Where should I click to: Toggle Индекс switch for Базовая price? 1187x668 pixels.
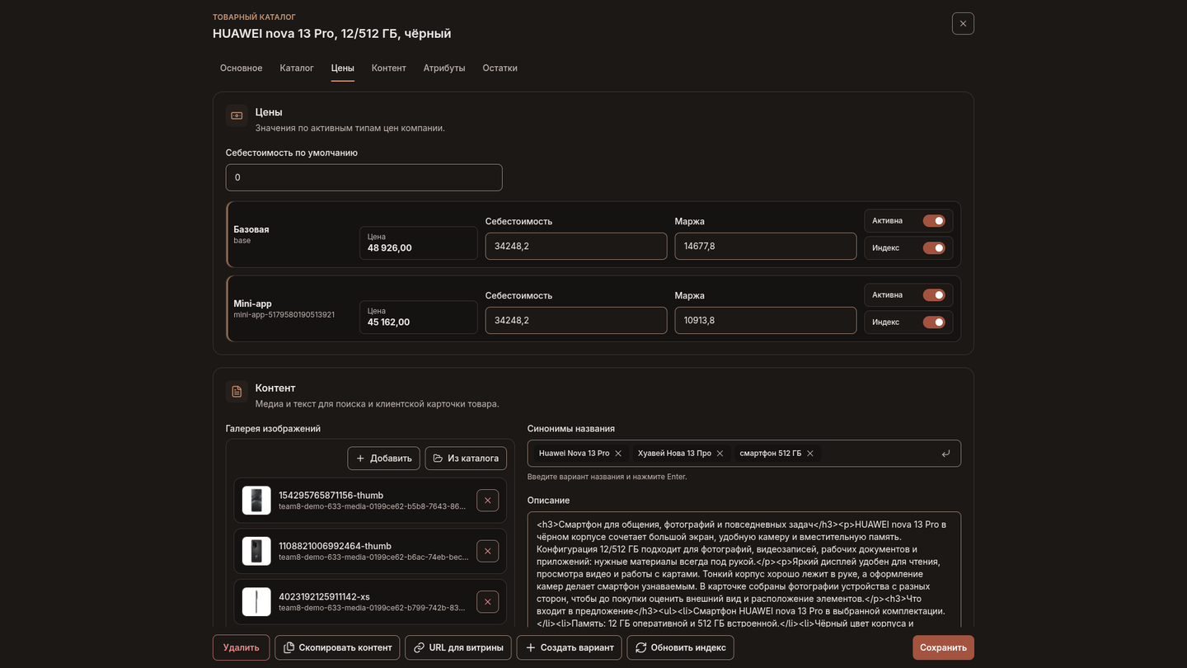point(934,248)
